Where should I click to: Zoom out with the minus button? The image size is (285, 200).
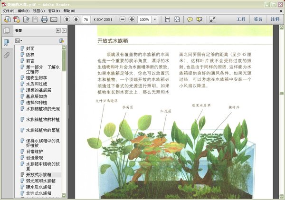[x=123, y=19]
